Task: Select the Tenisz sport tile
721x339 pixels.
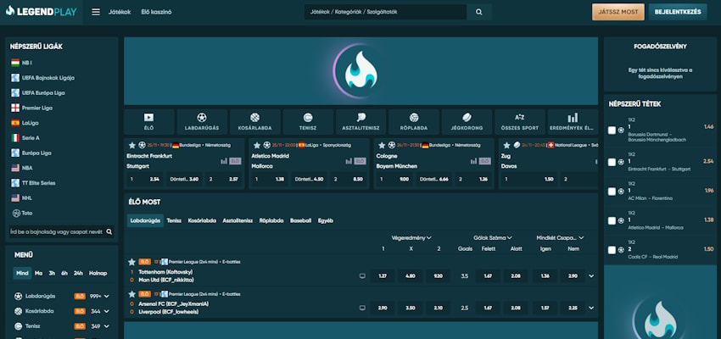Action: click(308, 122)
